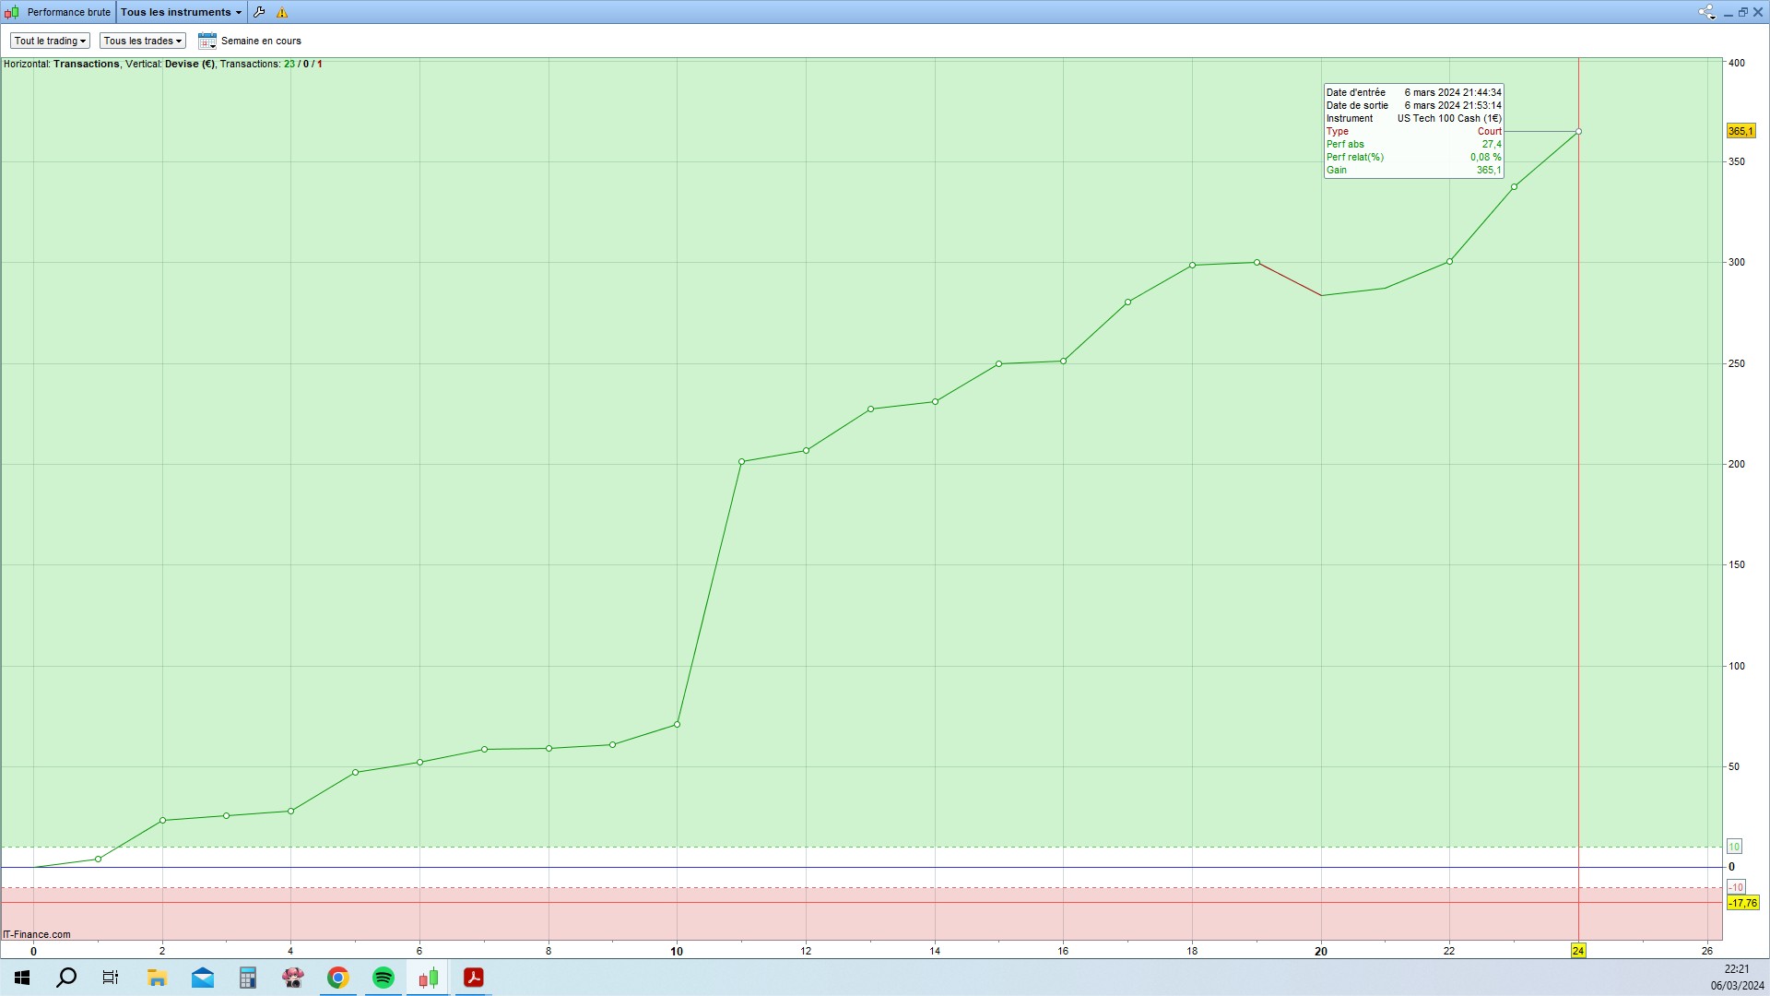Screen dimensions: 1770x996
Task: Open Calculator from the taskbar
Action: pyautogui.click(x=248, y=978)
